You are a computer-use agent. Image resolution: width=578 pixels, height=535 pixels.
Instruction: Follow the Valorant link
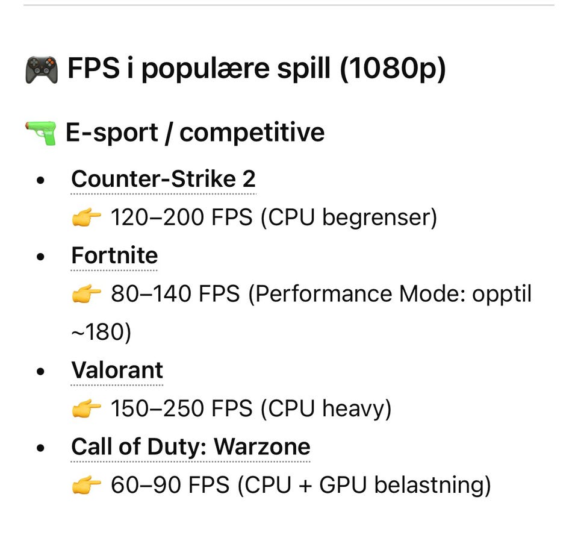117,370
